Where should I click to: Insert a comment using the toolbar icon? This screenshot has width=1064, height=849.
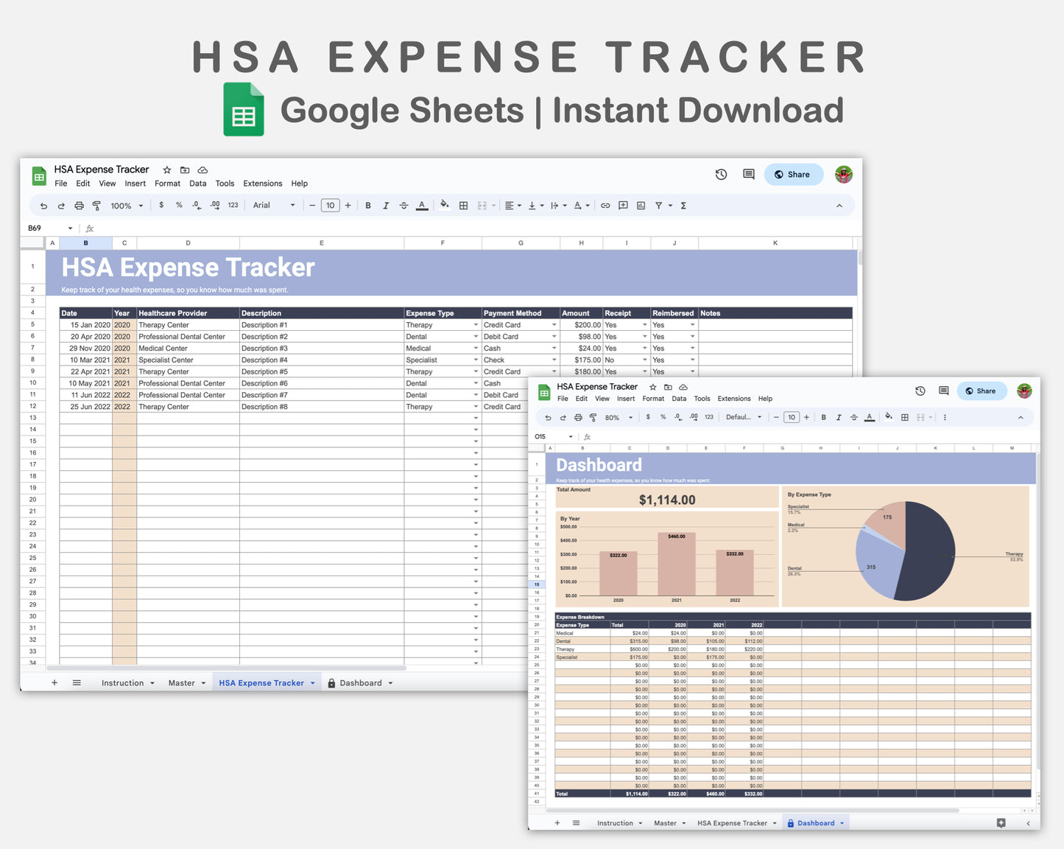click(x=623, y=205)
